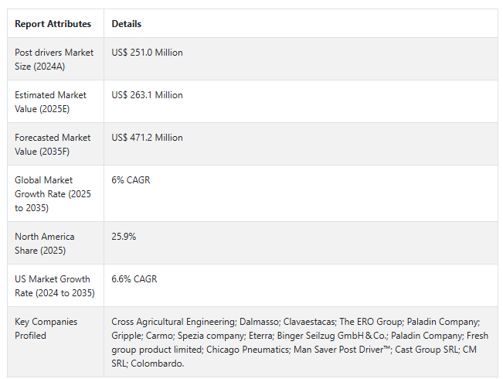This screenshot has width=503, height=379.
Task: Select the North America Share (2025) label
Action: point(45,243)
